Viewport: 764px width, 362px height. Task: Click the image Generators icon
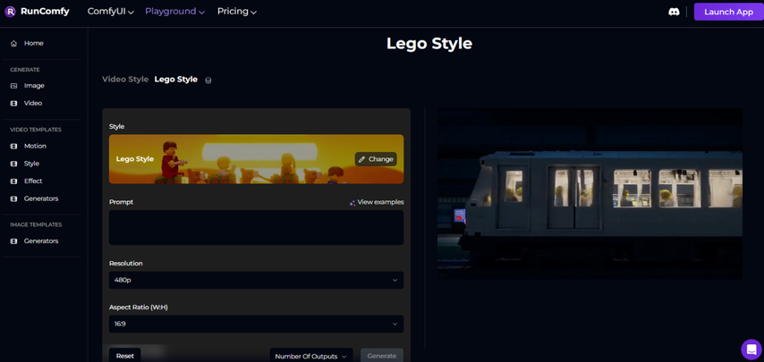tap(13, 240)
